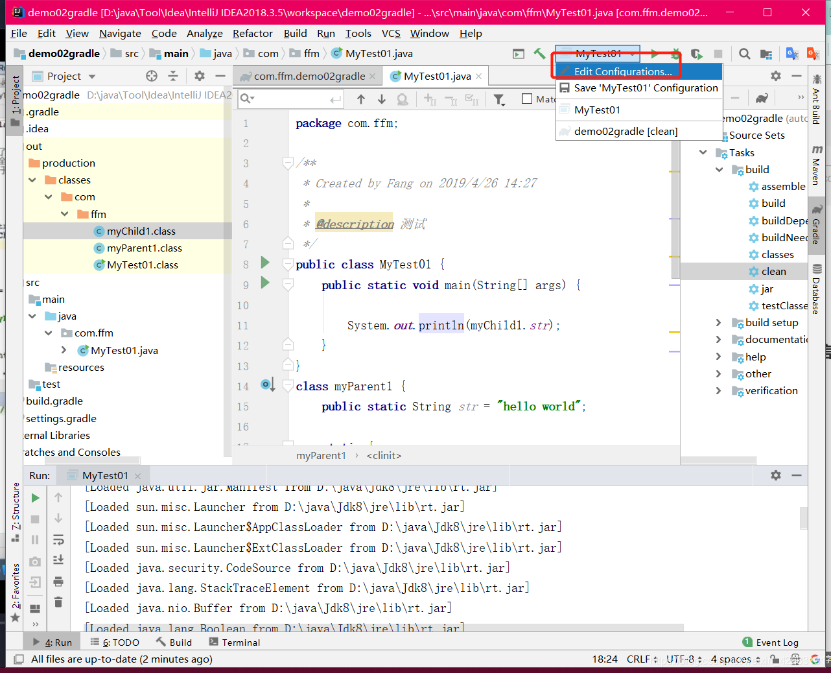Click the search filter funnel icon

499,99
